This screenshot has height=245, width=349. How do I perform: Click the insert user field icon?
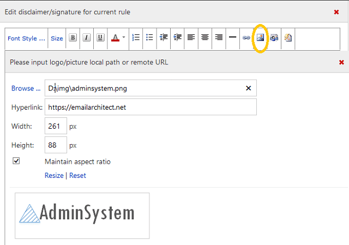(x=274, y=38)
